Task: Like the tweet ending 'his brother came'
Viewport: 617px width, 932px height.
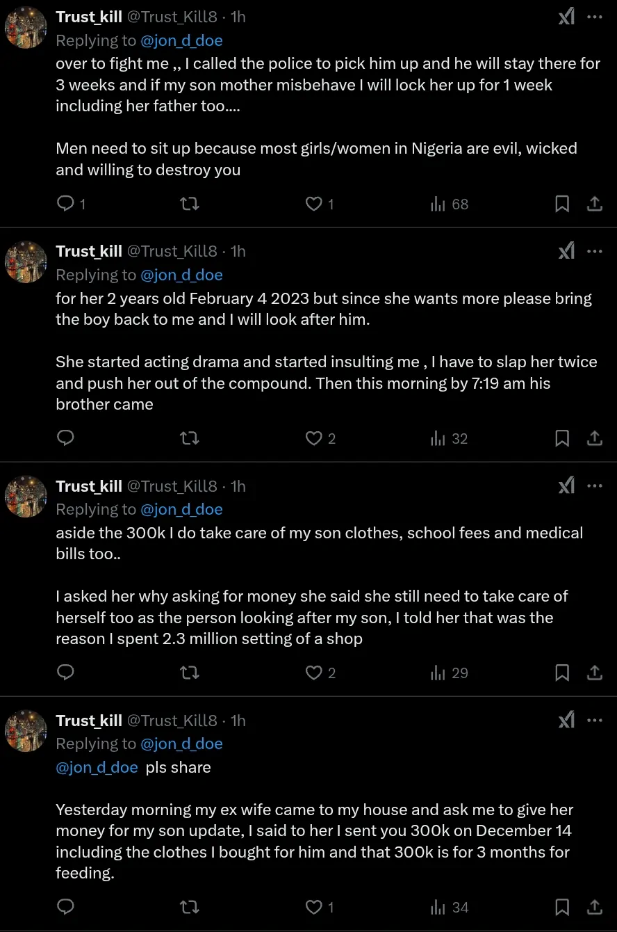Action: coord(315,438)
